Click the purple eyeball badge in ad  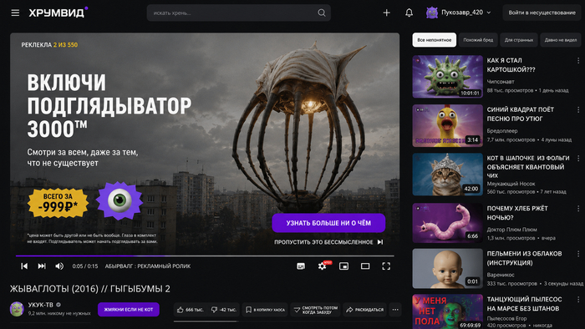pyautogui.click(x=120, y=200)
